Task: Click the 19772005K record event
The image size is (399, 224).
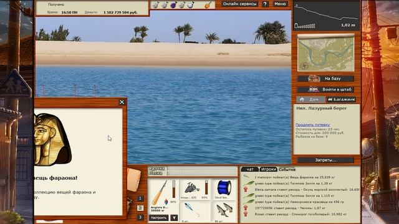Action: (290, 208)
